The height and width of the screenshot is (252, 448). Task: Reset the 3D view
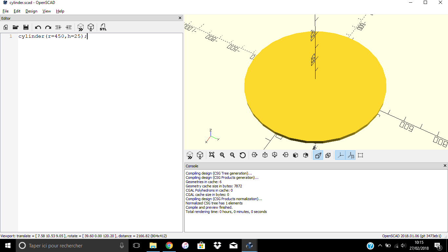click(243, 155)
